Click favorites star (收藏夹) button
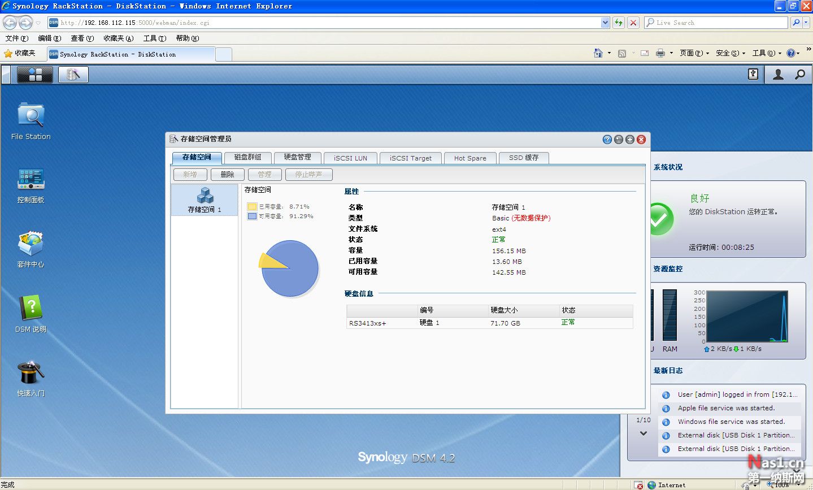Screen dimensions: 813x490 pyautogui.click(x=20, y=53)
